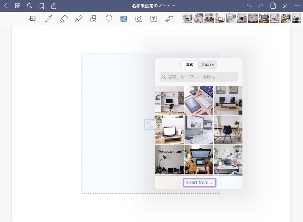
Task: Open the Camera tool
Action: [139, 19]
